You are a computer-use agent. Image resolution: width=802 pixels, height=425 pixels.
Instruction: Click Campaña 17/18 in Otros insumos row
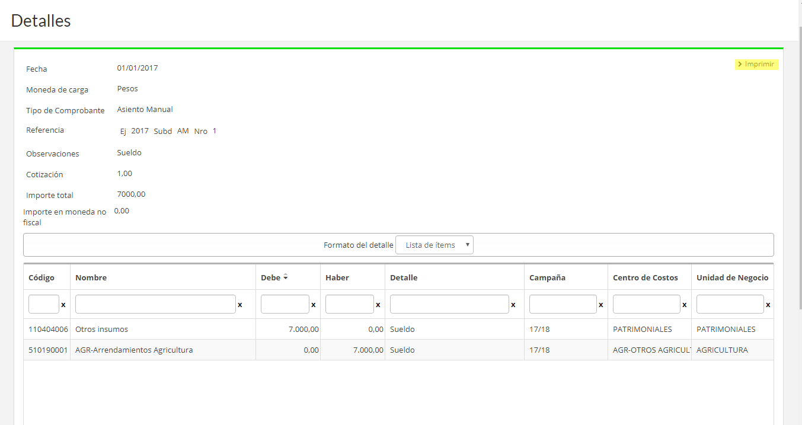(539, 329)
